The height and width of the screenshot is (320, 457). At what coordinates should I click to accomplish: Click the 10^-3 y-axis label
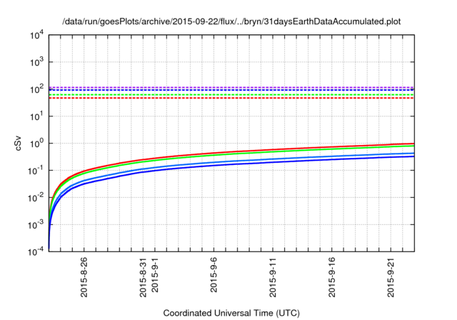pyautogui.click(x=36, y=225)
